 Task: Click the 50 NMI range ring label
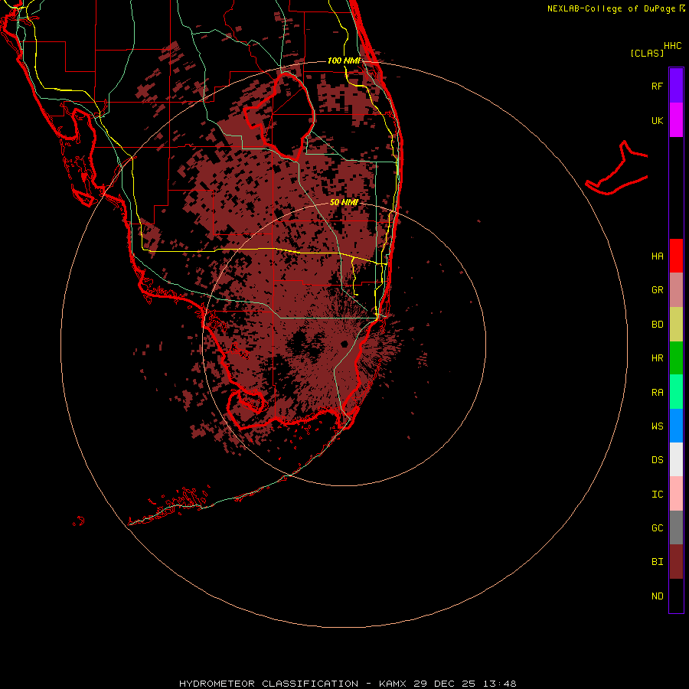click(344, 202)
